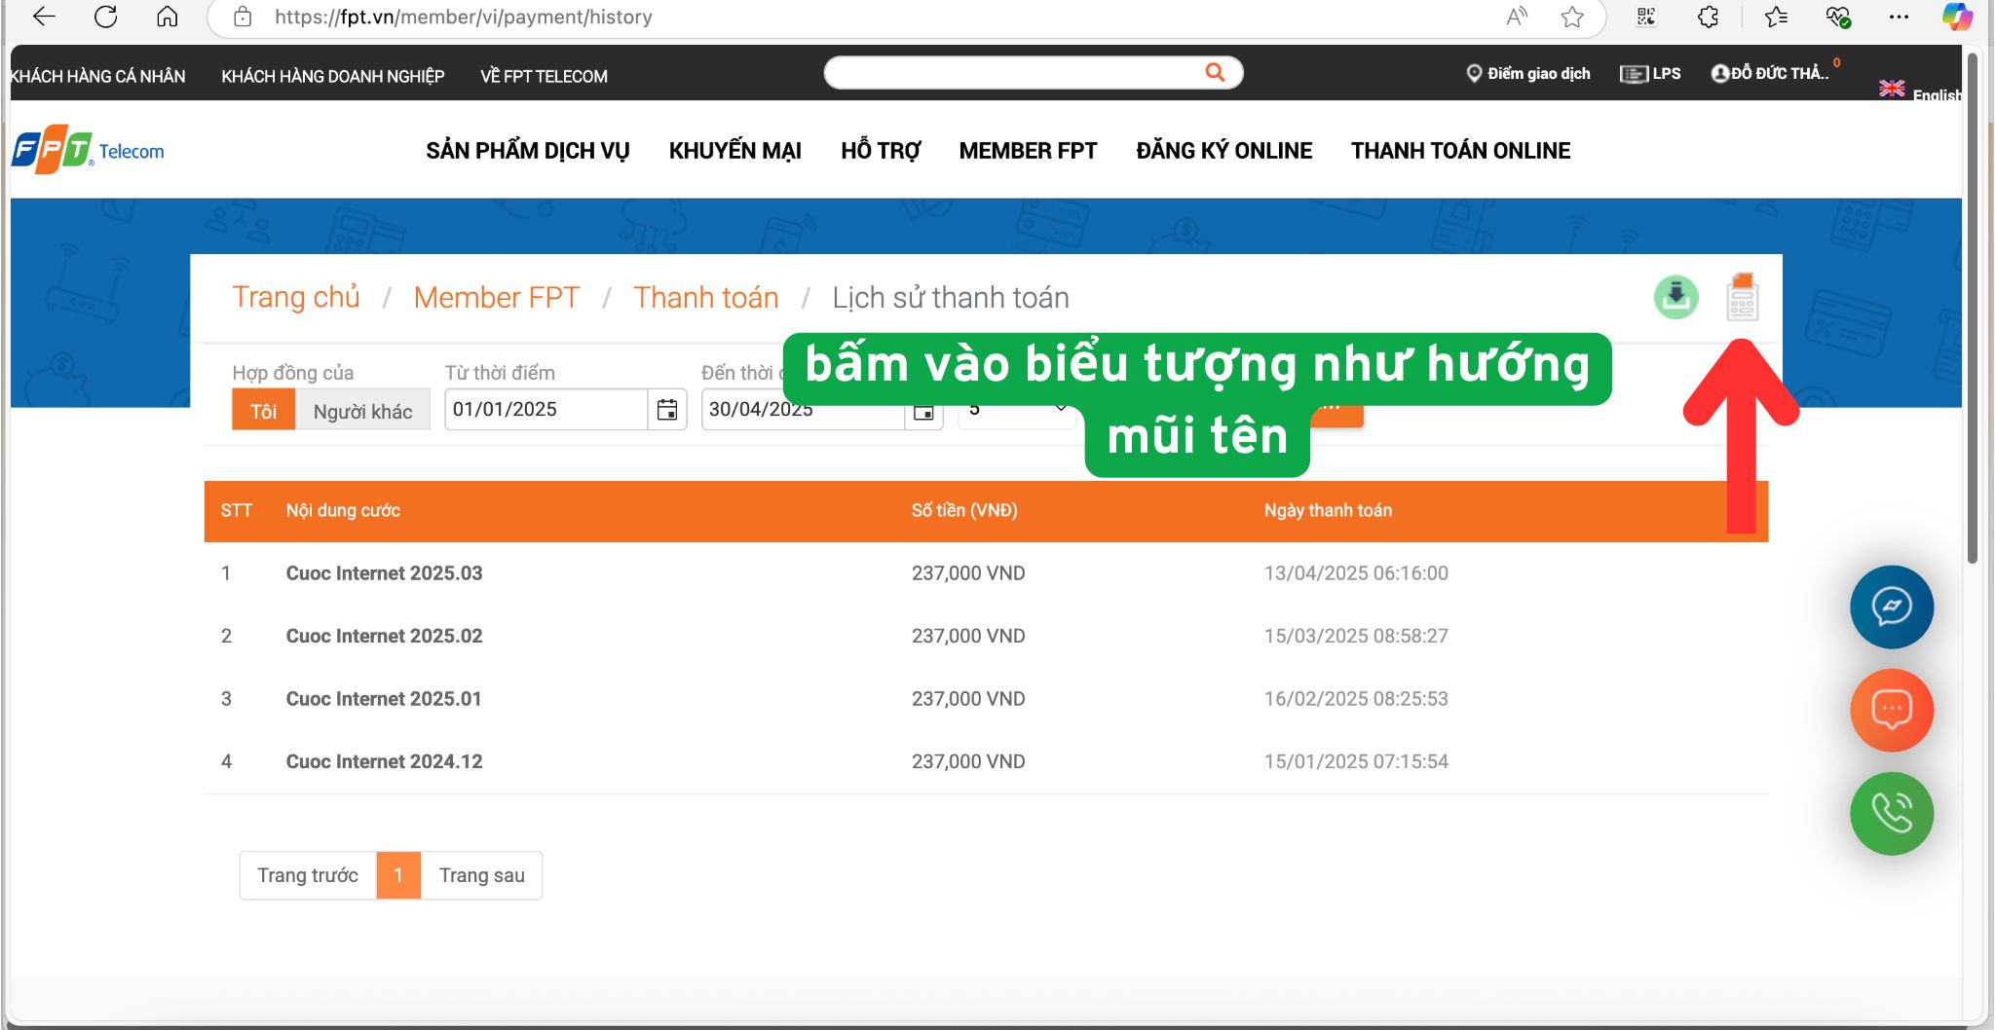The image size is (1995, 1030).
Task: Click the invoice printer icon
Action: 1743,297
